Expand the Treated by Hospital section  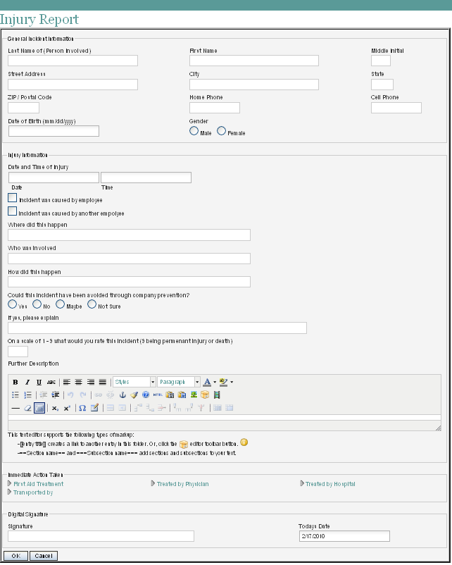[329, 484]
